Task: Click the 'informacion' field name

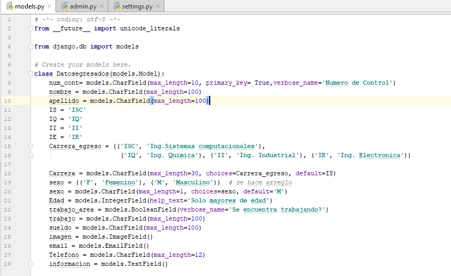Action: click(x=69, y=264)
